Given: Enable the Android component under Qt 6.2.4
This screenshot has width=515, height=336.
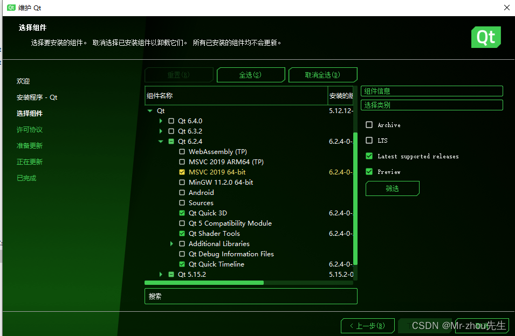Looking at the screenshot, I should (x=182, y=192).
